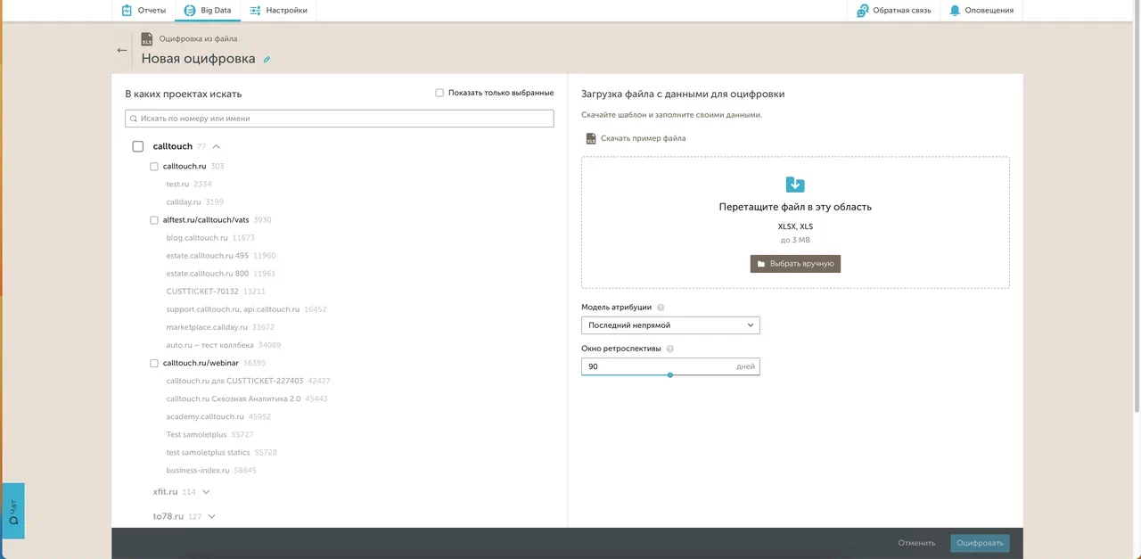Click the back arrow icon
Image resolution: width=1141 pixels, height=559 pixels.
122,51
